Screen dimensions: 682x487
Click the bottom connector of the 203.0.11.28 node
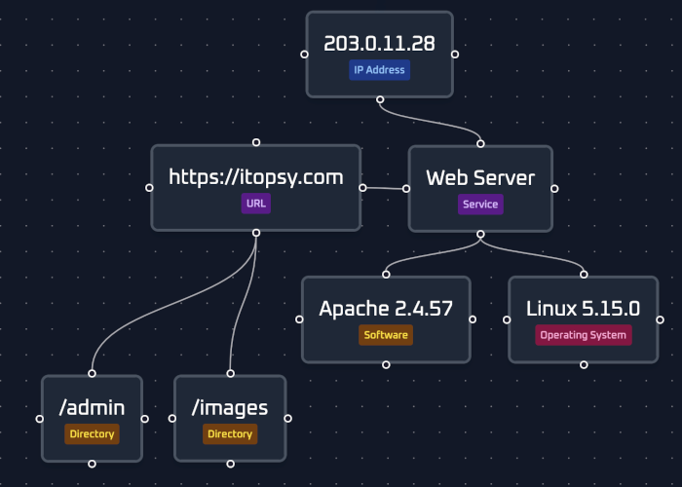click(380, 98)
